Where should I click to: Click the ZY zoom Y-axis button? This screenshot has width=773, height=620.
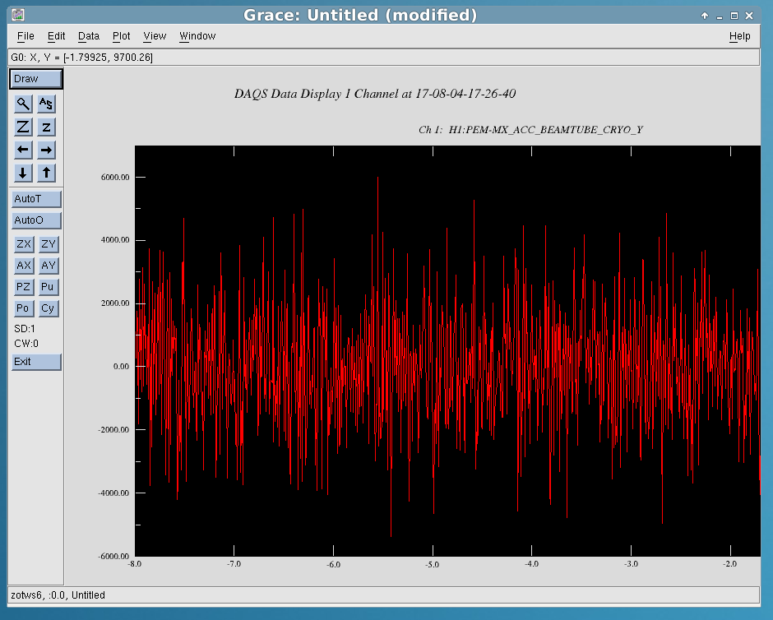click(x=49, y=244)
